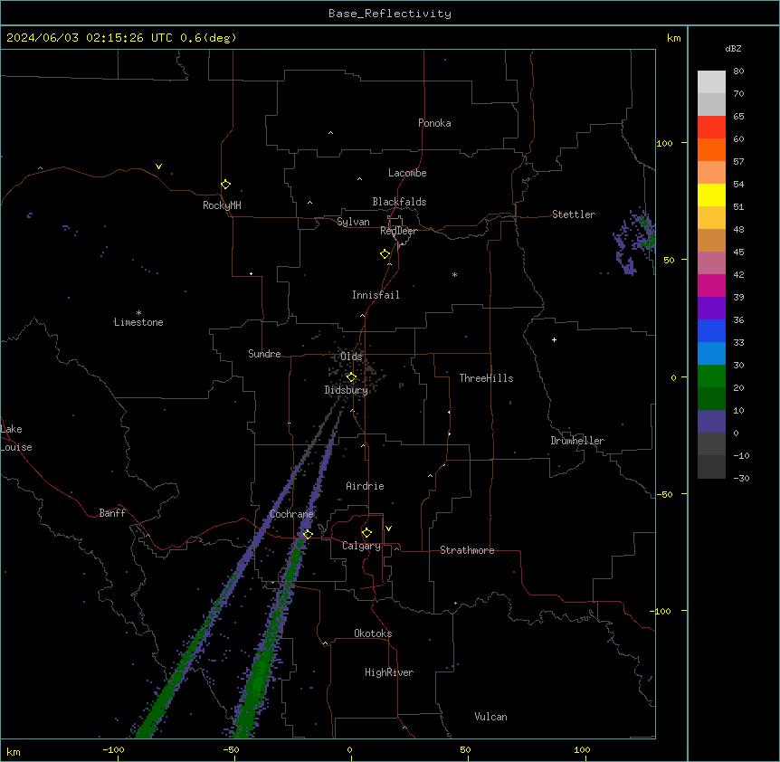Viewport: 780px width, 762px height.
Task: Click the 0 tick label on the bottom axis
Action: (349, 750)
